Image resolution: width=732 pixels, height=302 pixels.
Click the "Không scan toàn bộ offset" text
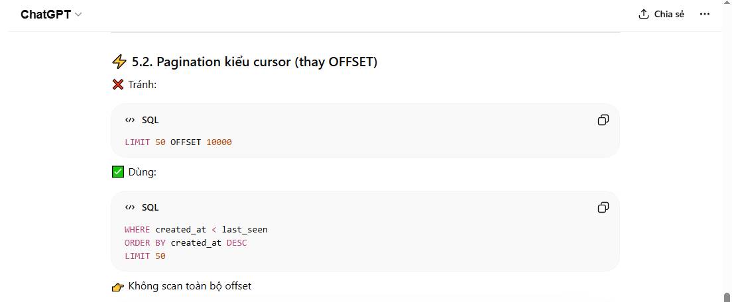click(x=190, y=286)
